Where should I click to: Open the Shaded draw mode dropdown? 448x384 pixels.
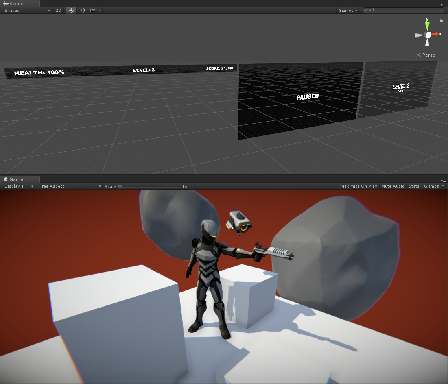27,10
